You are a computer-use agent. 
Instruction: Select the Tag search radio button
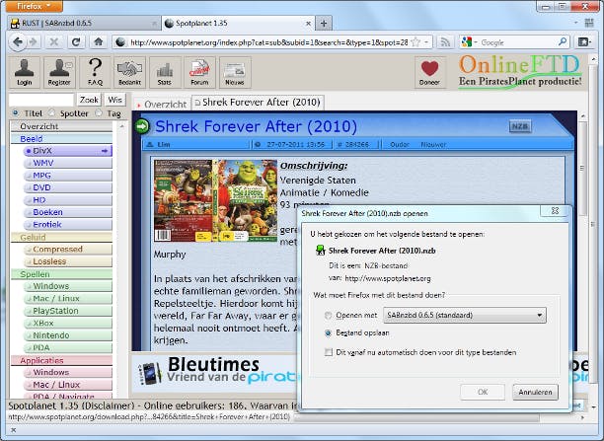pos(99,112)
